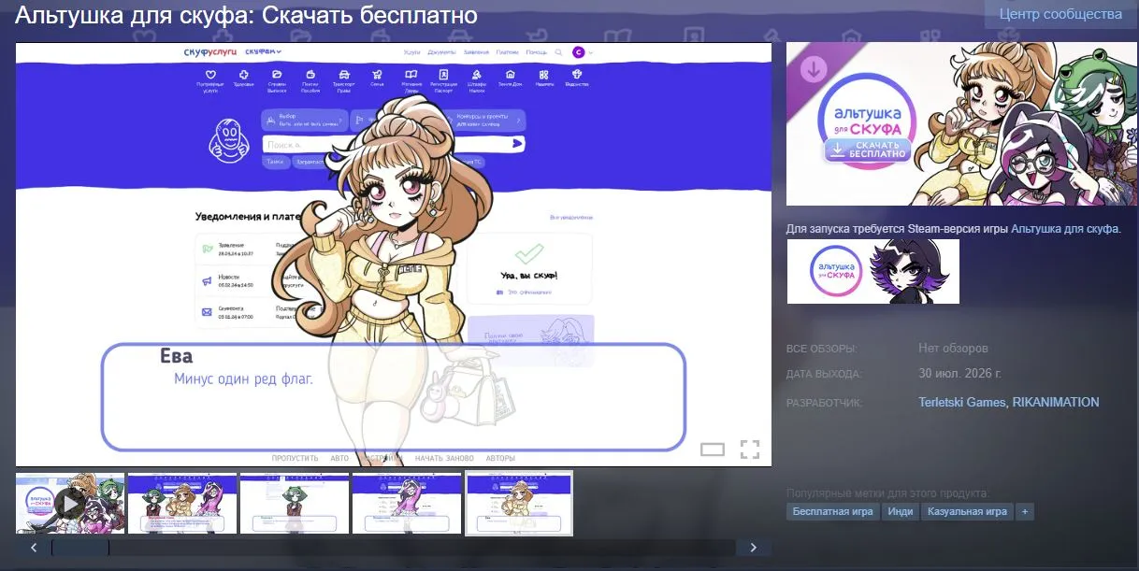This screenshot has height=571, width=1139.
Task: Click ПРОПУСТИТЬ in the game menu bar
Action: pos(296,459)
